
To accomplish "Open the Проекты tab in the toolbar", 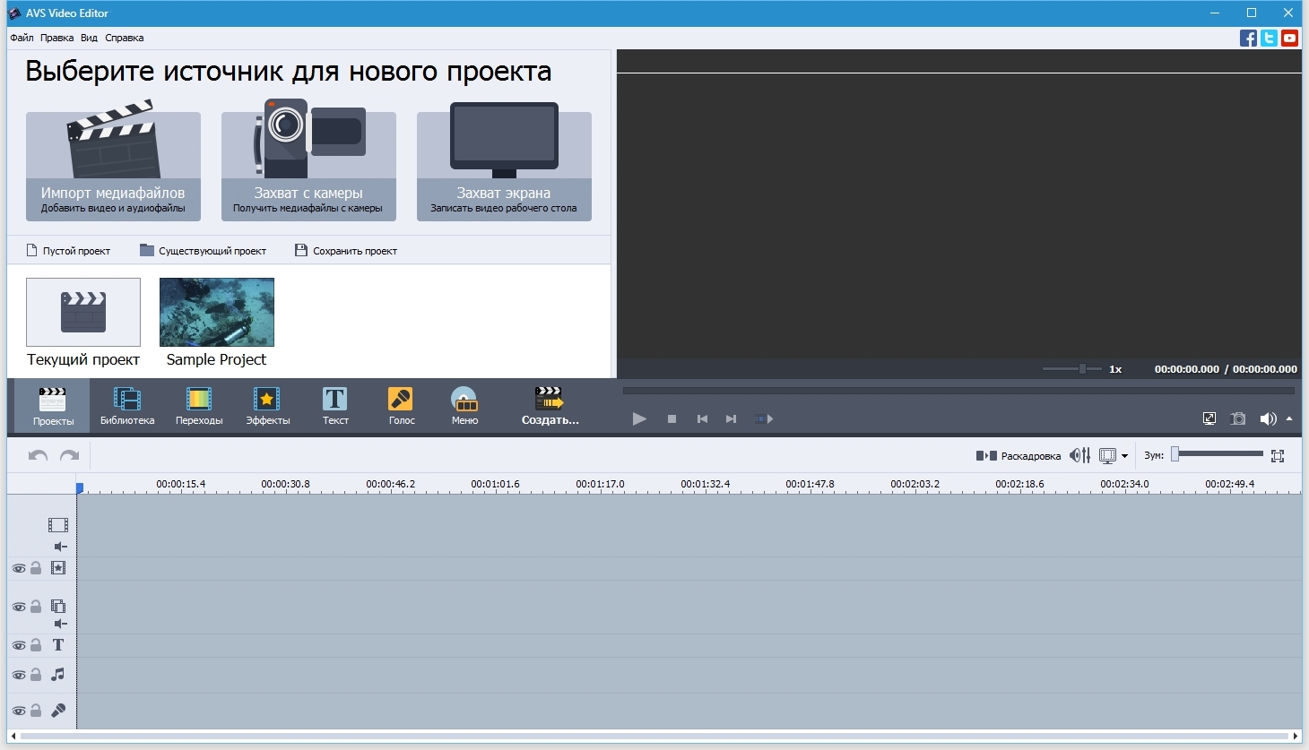I will [x=53, y=406].
